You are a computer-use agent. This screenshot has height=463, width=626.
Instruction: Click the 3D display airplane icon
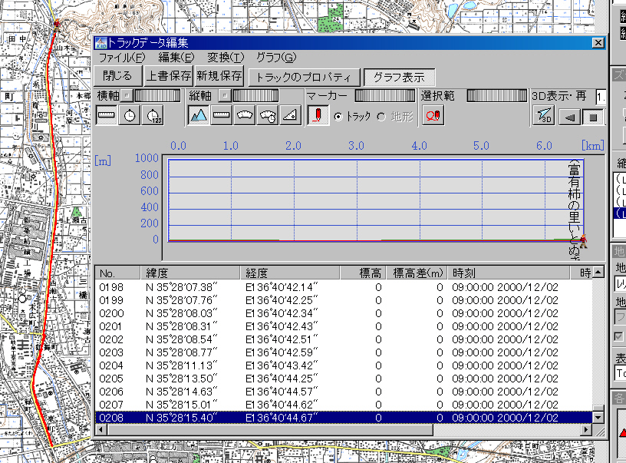pyautogui.click(x=543, y=116)
